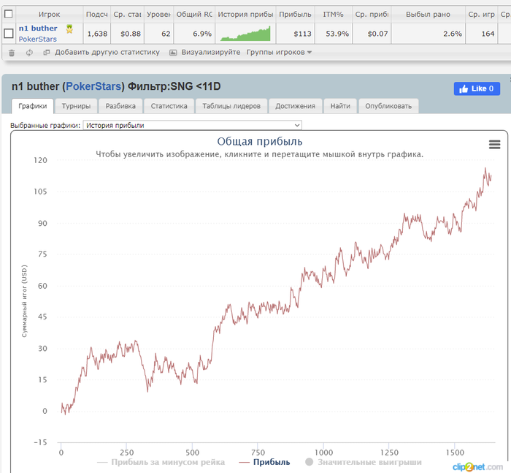The height and width of the screenshot is (473, 511).
Task: Open the Разбивка tab
Action: pos(120,106)
